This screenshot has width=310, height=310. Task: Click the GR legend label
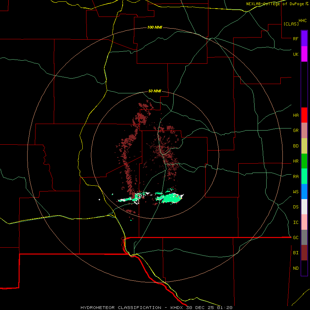click(296, 131)
